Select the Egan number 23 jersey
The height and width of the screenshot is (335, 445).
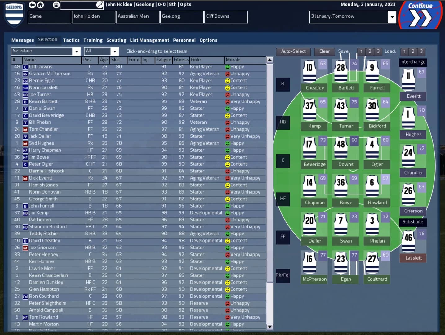click(341, 262)
